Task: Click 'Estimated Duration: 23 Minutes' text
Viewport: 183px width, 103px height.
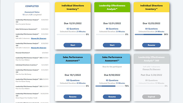Action: coord(73,32)
